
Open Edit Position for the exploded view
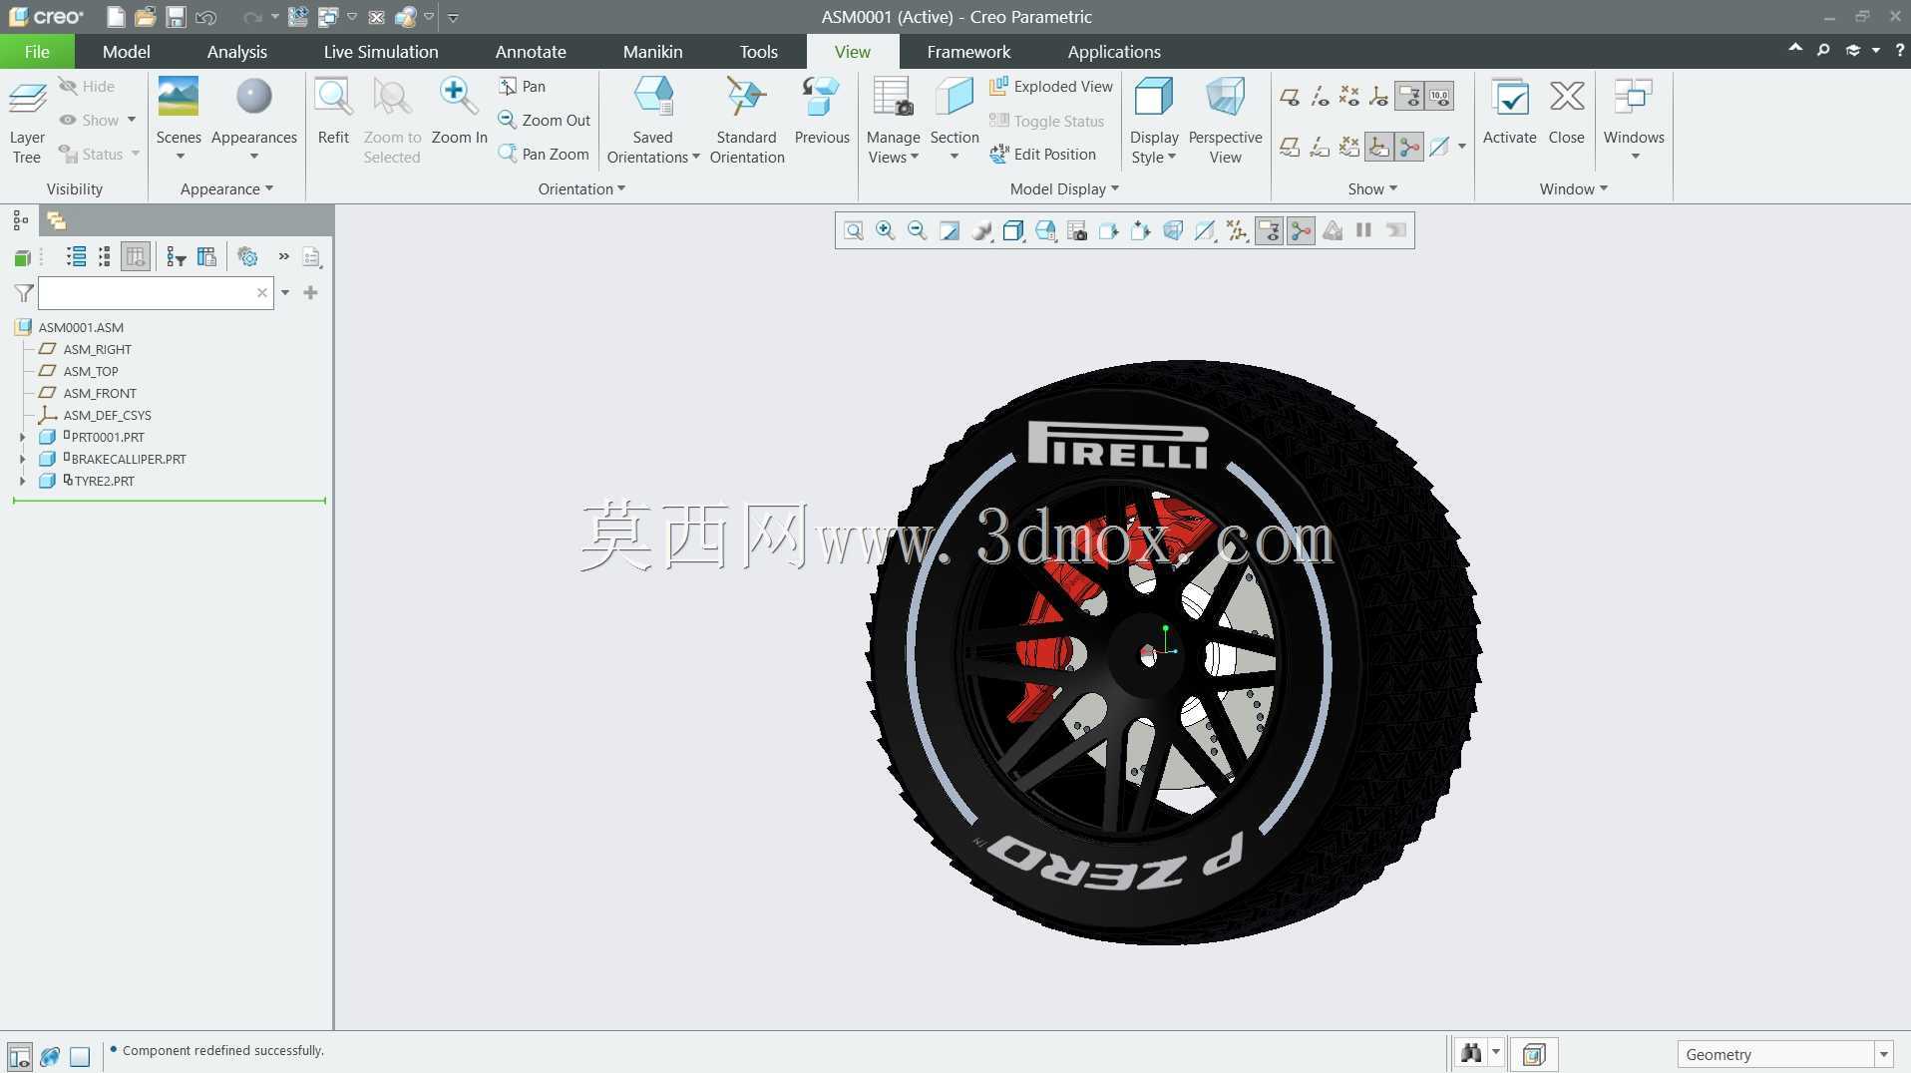tap(1042, 155)
